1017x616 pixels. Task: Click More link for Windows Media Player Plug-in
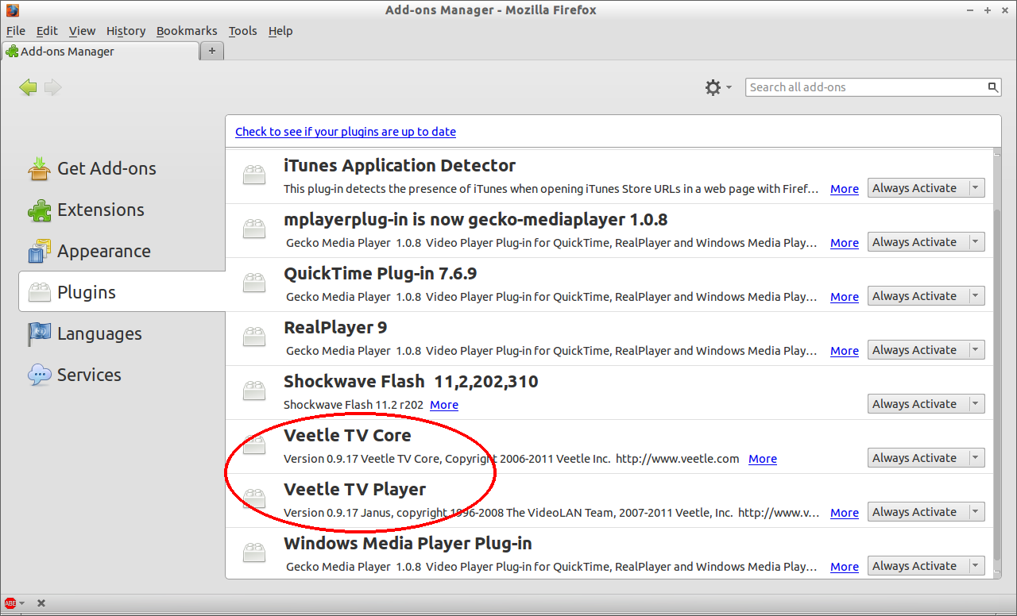tap(845, 567)
